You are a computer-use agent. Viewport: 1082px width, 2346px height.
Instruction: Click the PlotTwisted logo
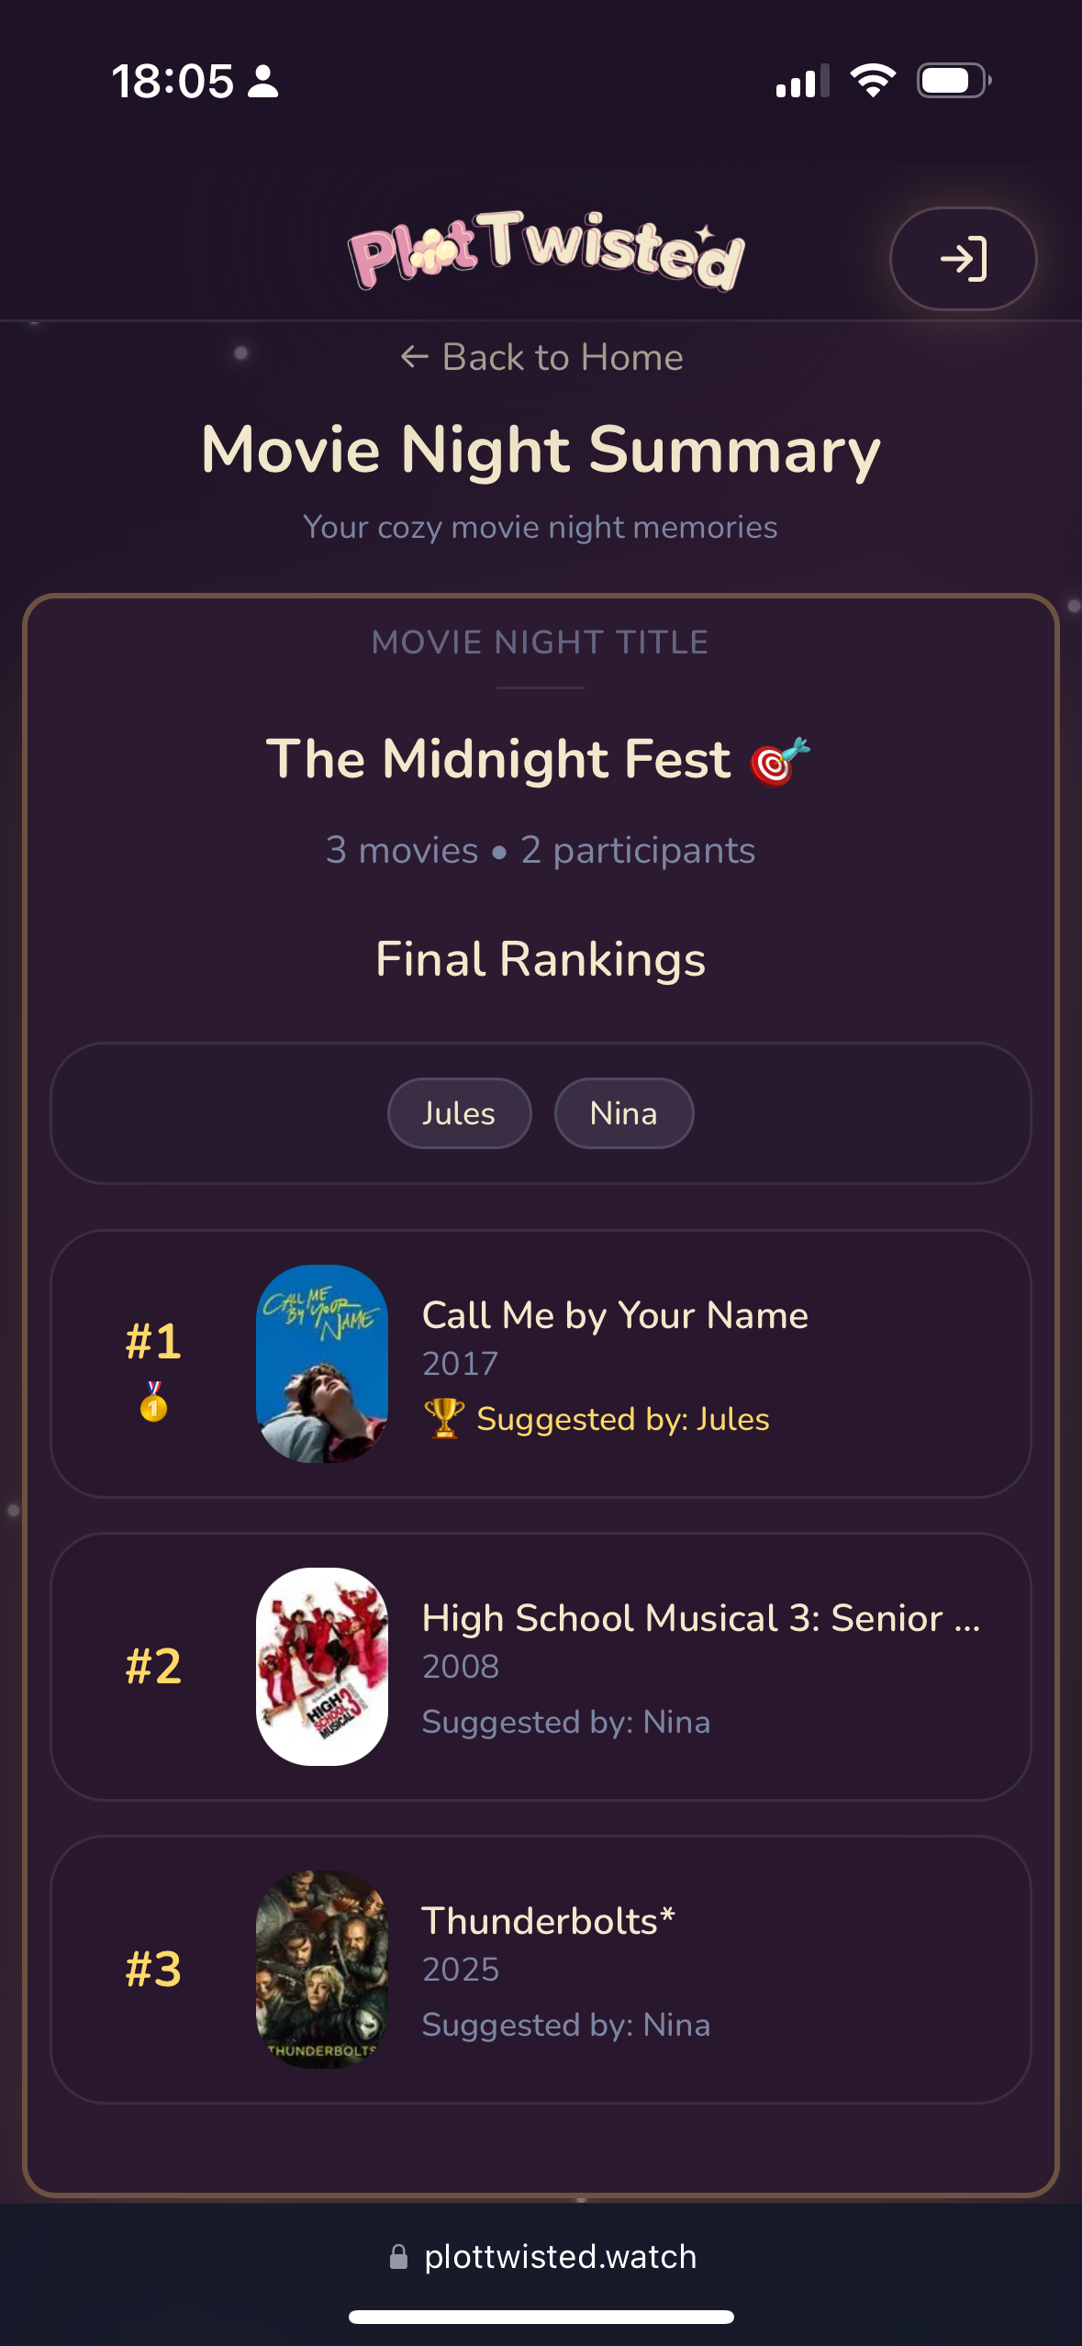(x=546, y=250)
